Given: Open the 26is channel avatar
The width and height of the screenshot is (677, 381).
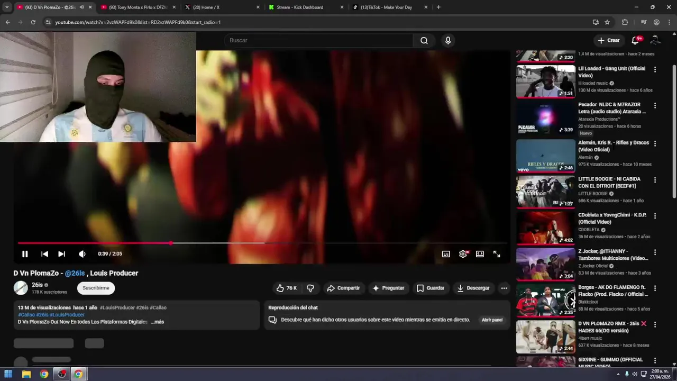Looking at the screenshot, I should pyautogui.click(x=21, y=288).
